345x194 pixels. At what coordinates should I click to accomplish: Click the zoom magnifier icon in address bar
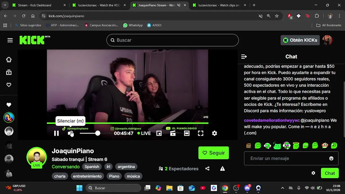(x=269, y=16)
